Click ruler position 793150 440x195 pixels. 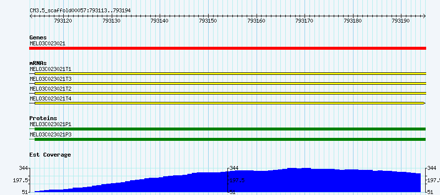point(208,21)
